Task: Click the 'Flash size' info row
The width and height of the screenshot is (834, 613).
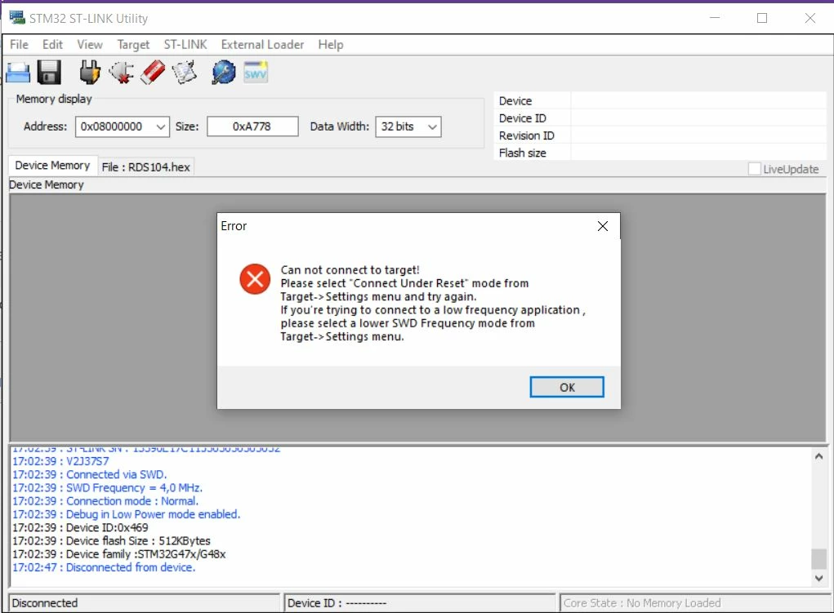Action: [x=659, y=153]
